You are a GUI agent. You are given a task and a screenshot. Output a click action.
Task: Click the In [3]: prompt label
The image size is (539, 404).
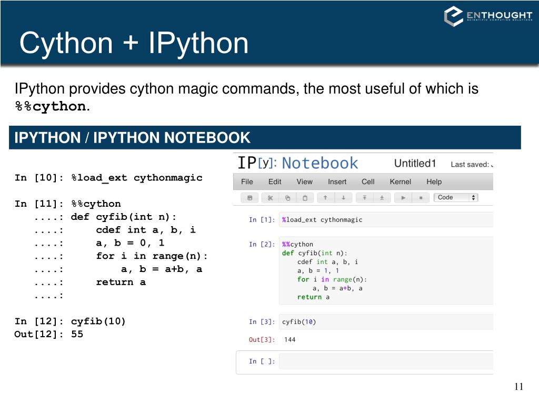[262, 322]
